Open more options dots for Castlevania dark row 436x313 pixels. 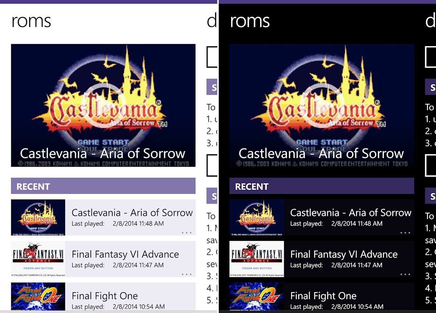pos(405,232)
